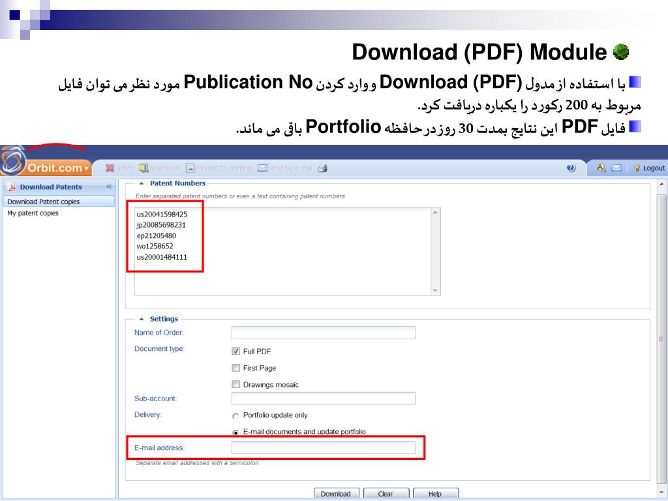Open the blue question-mark help icon
This screenshot has width=668, height=501.
click(571, 168)
